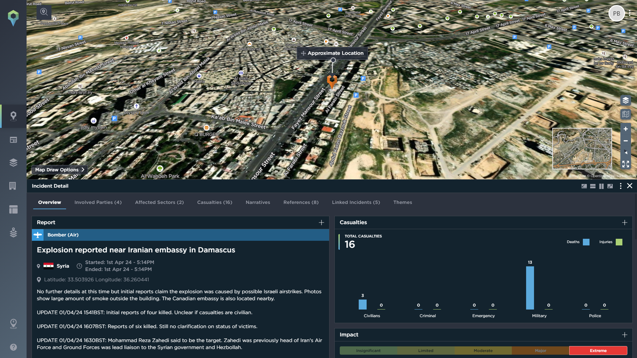The width and height of the screenshot is (637, 358).
Task: Switch to horizontal split panel layout
Action: click(x=593, y=186)
